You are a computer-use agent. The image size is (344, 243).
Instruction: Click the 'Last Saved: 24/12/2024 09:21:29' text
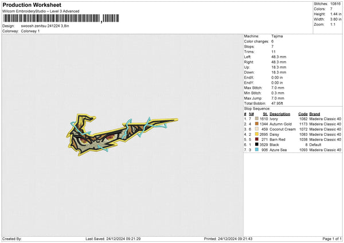[113, 238]
